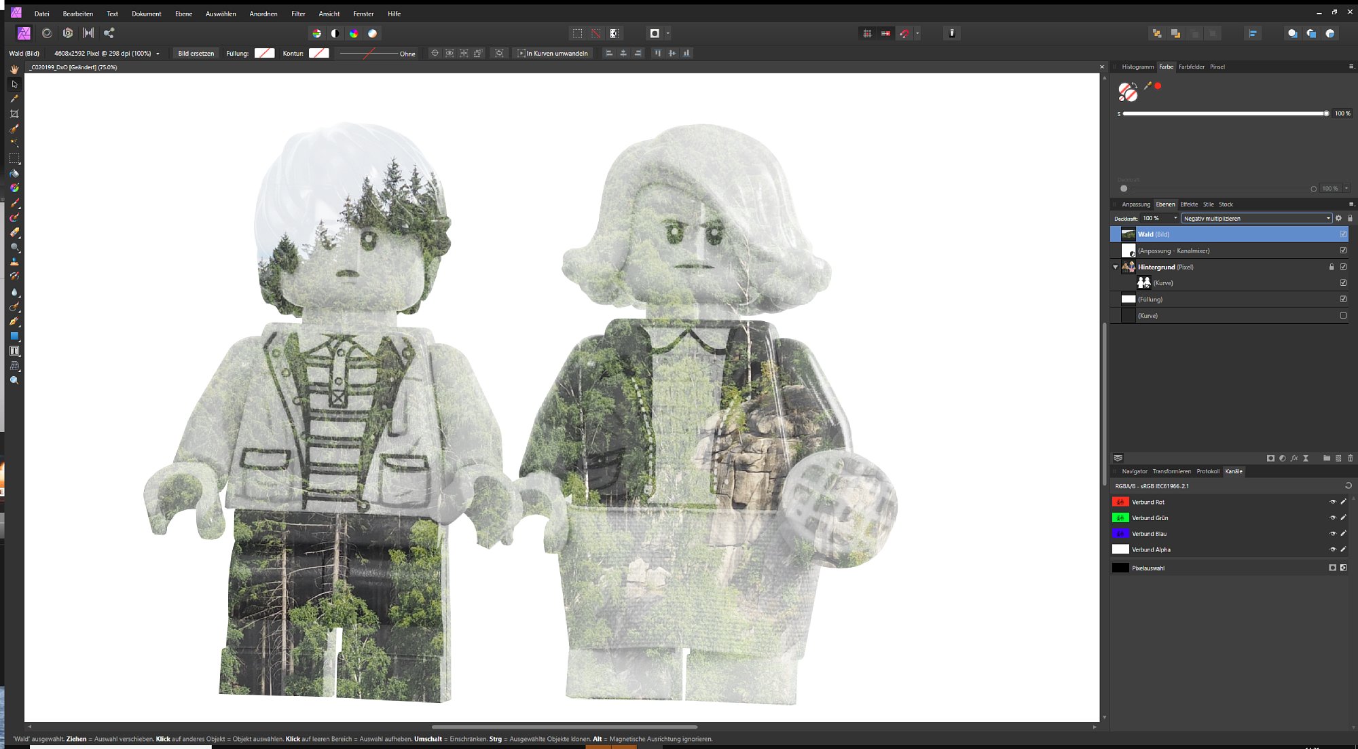Pick the Flood Fill bucket tool

pos(14,173)
